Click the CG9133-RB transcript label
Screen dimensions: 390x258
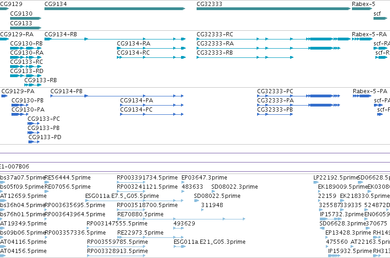pos(40,80)
